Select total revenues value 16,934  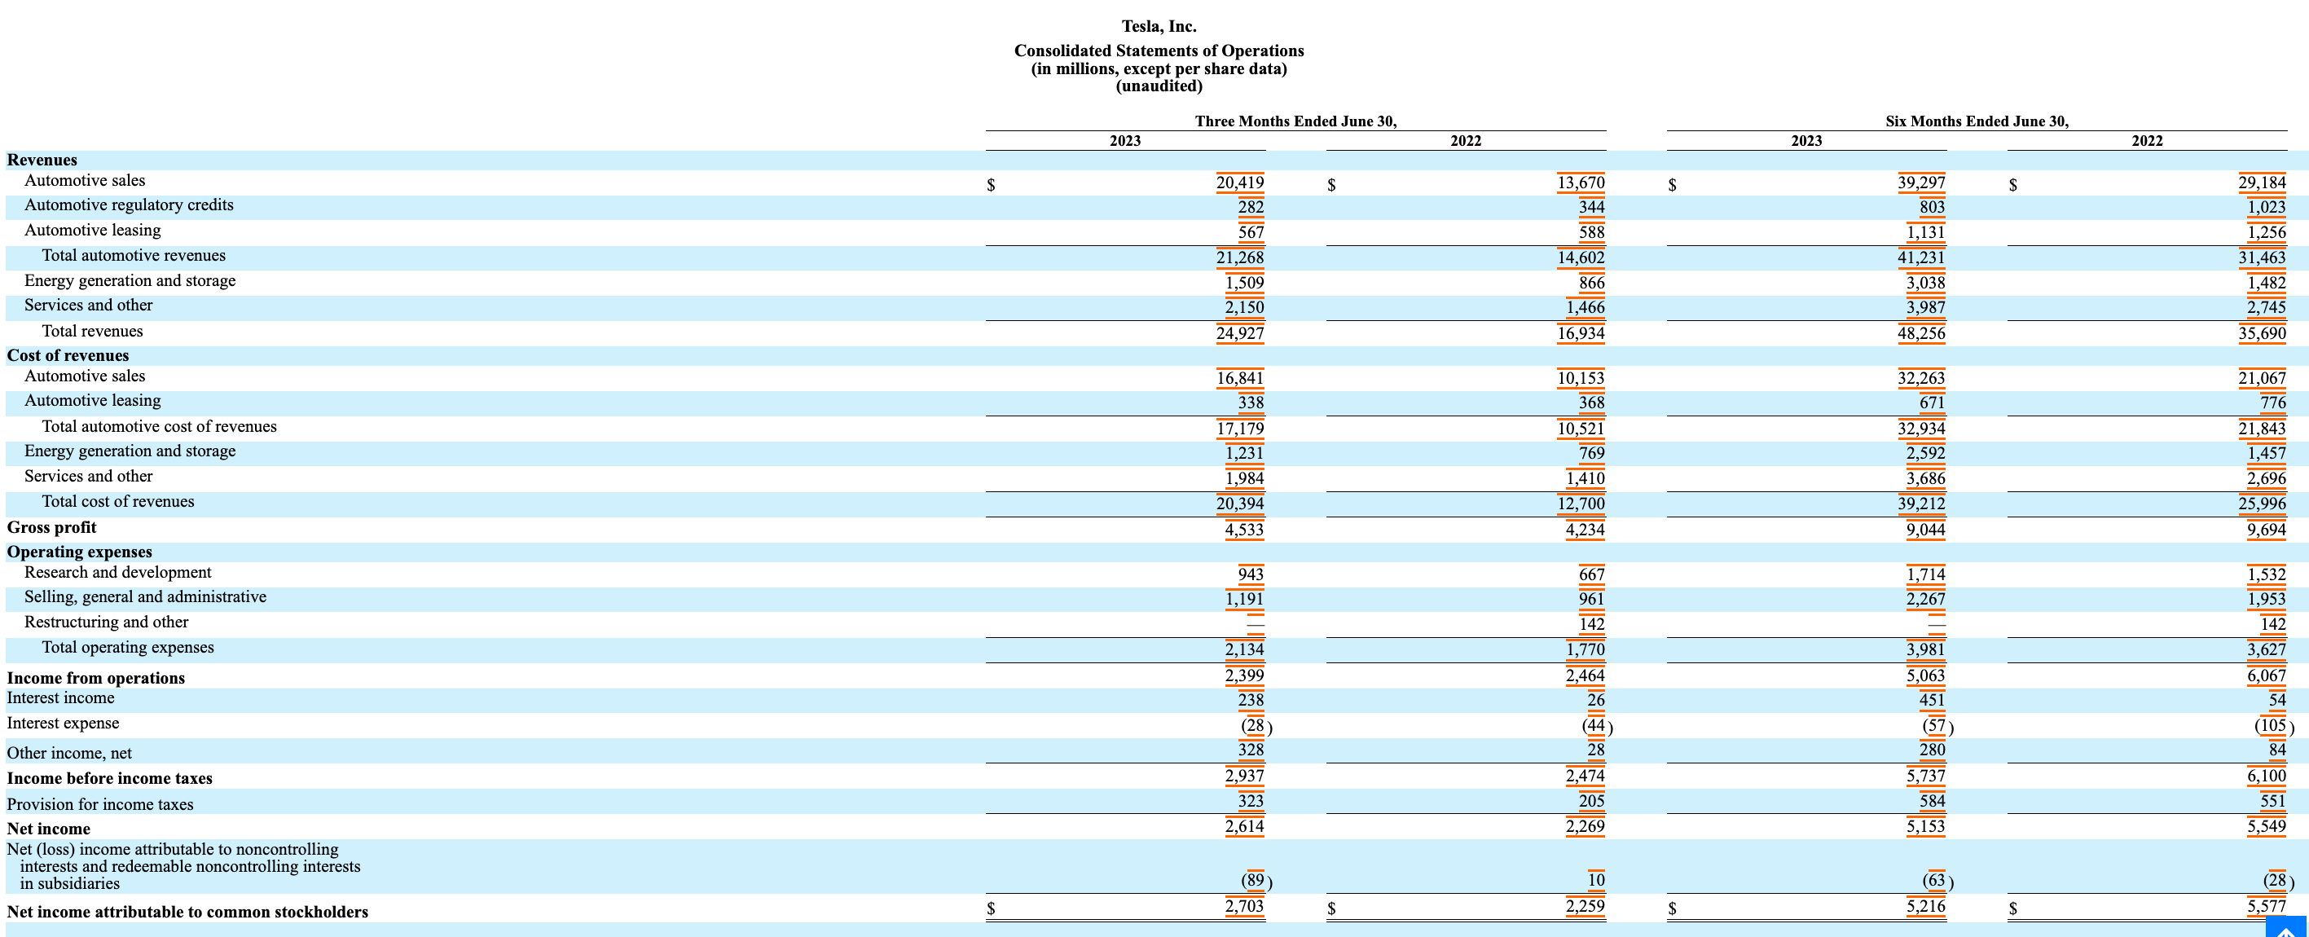tap(1581, 333)
